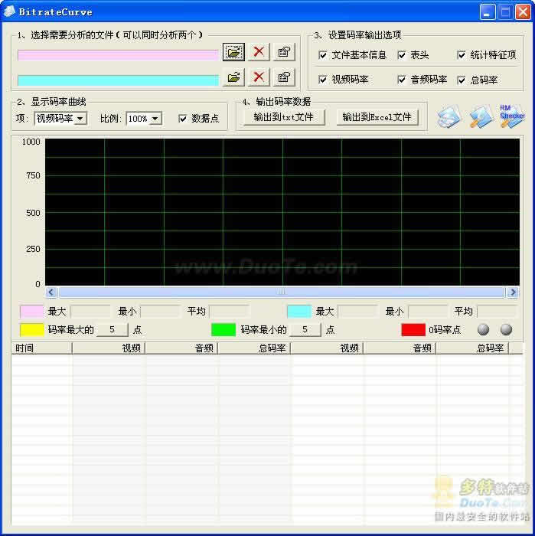Show properties of the first file

284,52
